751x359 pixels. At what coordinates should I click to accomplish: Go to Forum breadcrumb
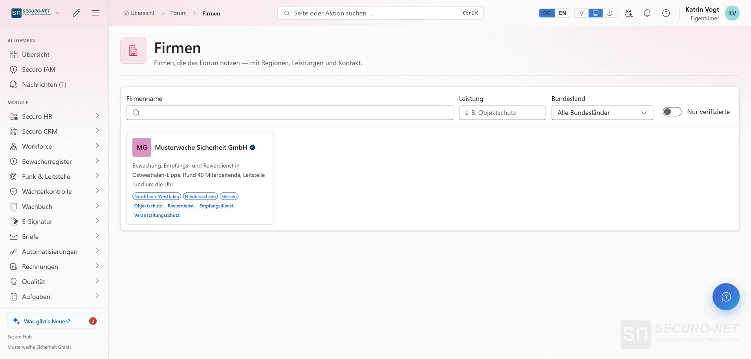tap(178, 13)
